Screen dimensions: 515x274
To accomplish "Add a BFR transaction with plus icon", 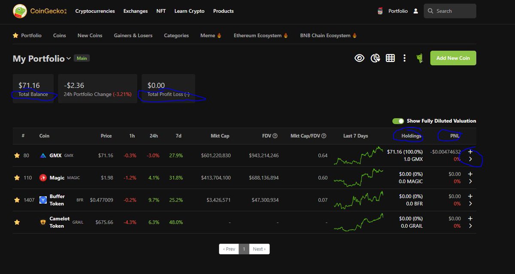I will pos(470,196).
